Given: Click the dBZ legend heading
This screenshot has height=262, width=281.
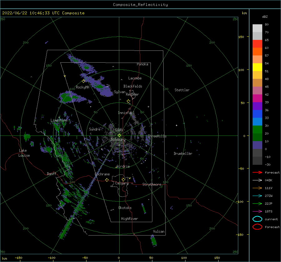Looking at the screenshot, I should pos(265,17).
